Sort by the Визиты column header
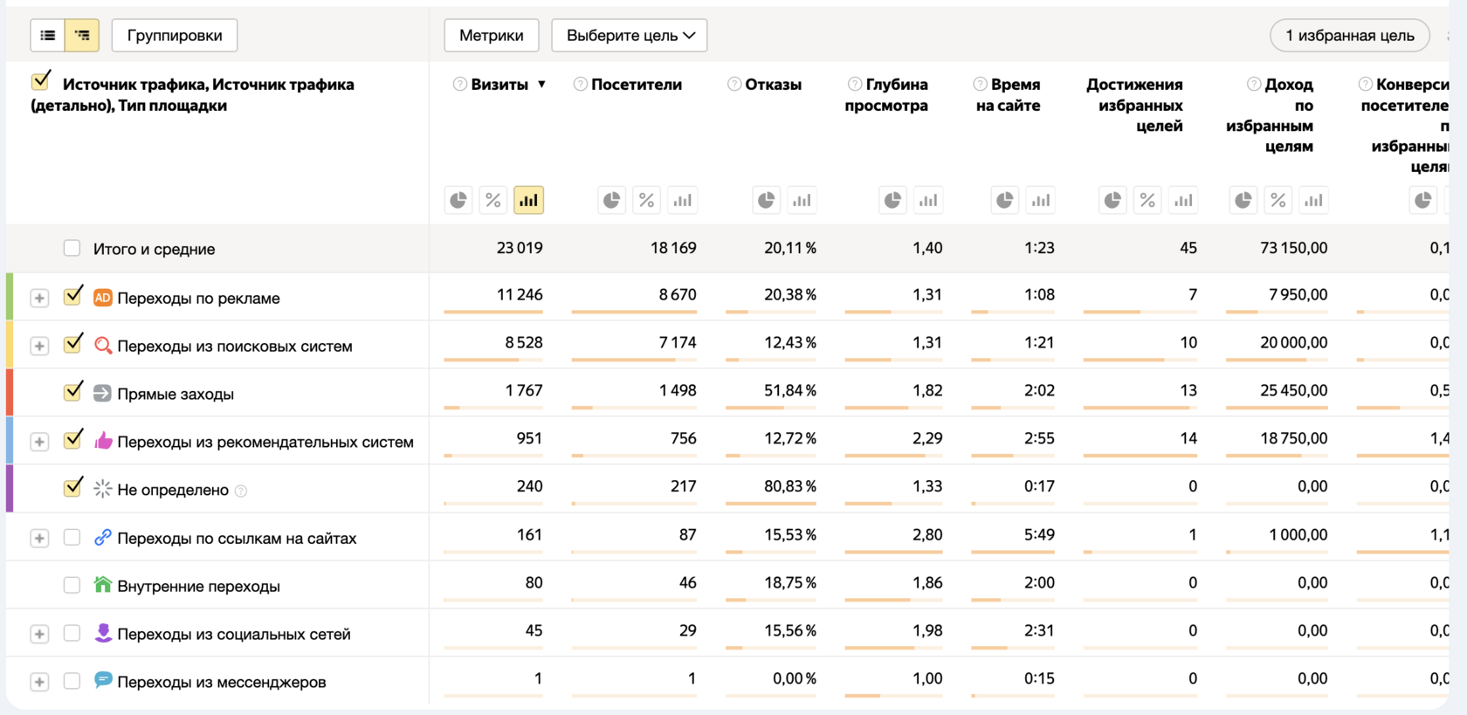Viewport: 1467px width, 715px height. coord(499,85)
